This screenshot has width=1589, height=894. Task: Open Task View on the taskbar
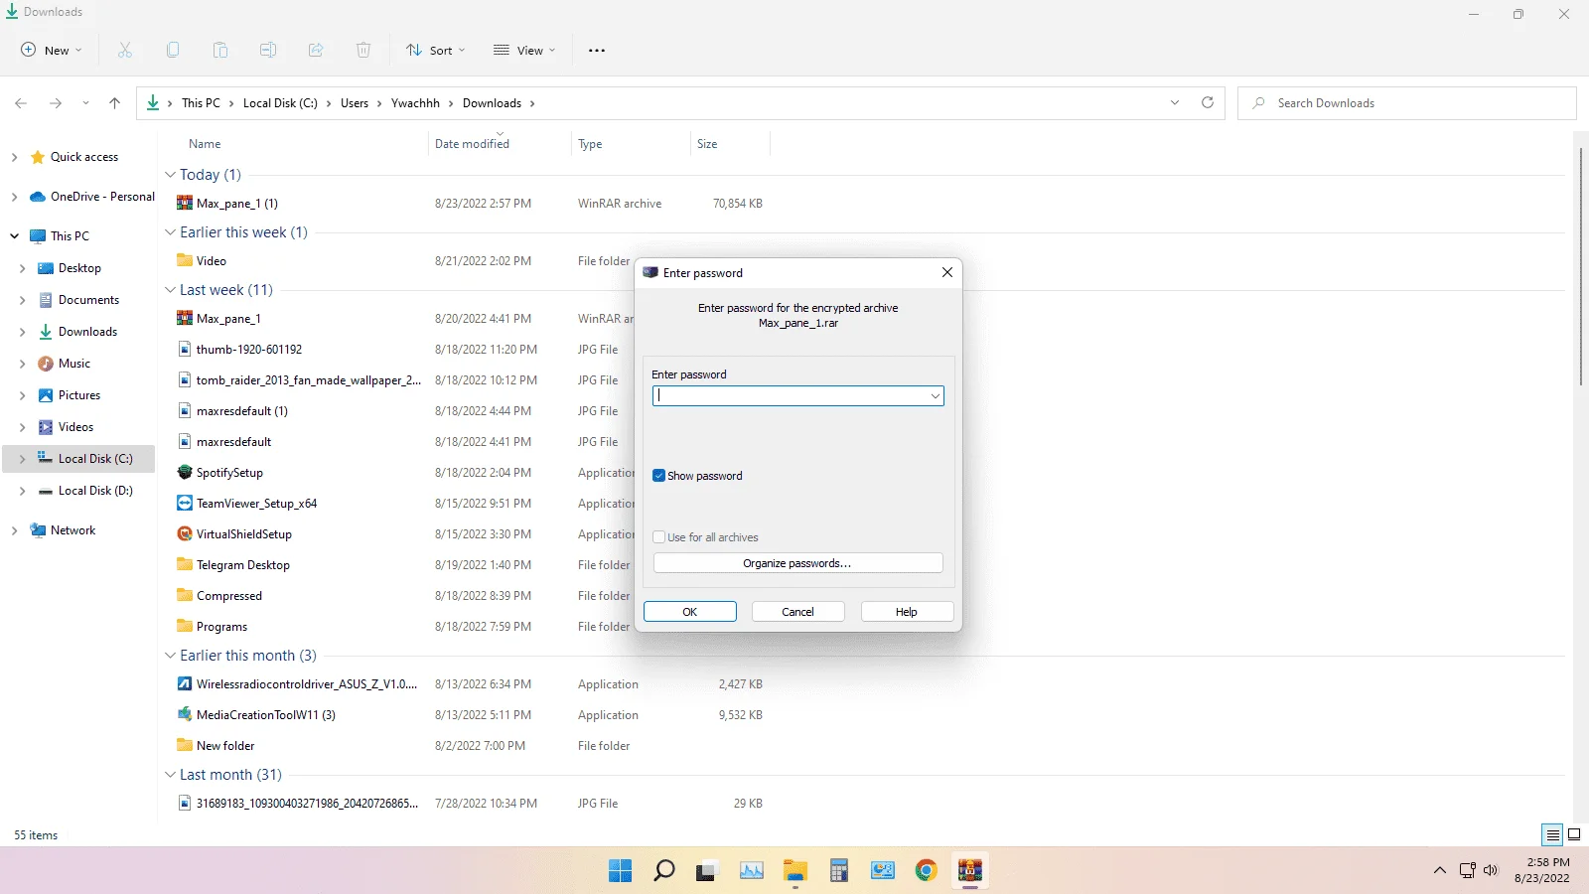click(706, 871)
